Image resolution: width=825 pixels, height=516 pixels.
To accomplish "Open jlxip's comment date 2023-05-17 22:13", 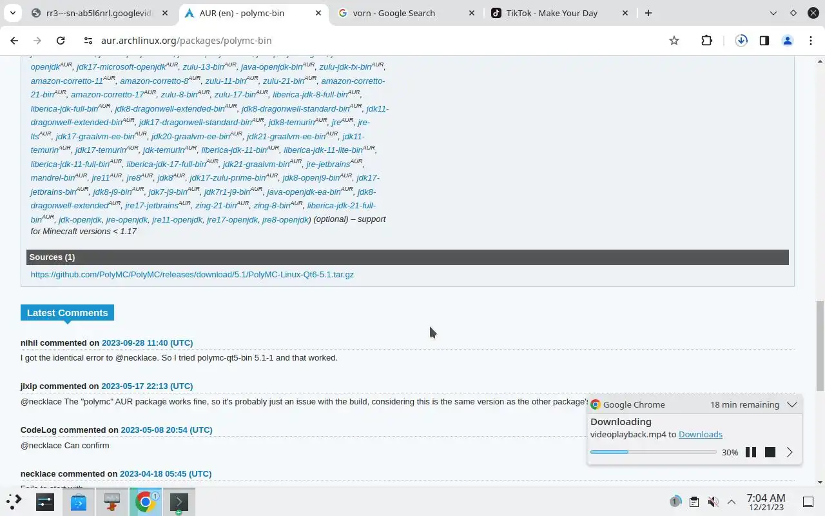I will [147, 386].
